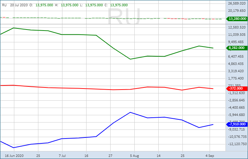
Task: Click the 12,583.520 axis value
Action: coord(237,27)
